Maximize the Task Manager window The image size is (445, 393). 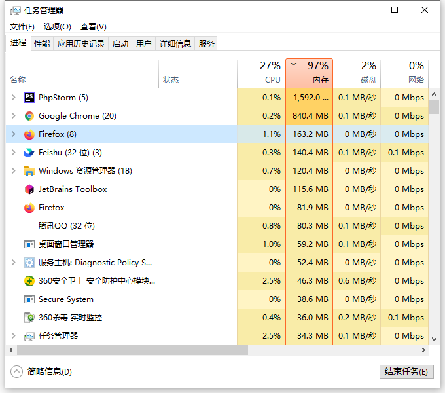tap(395, 10)
